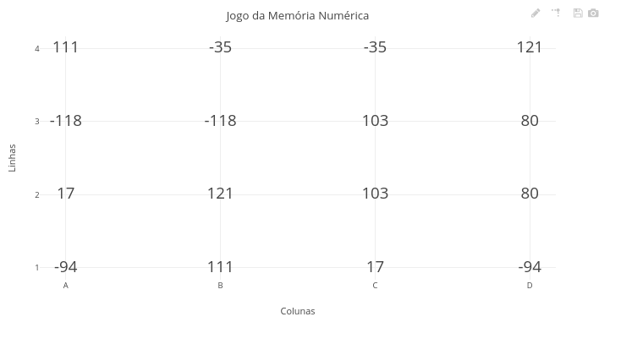
Task: Click the Linhas y-axis title
Action: [x=12, y=158]
